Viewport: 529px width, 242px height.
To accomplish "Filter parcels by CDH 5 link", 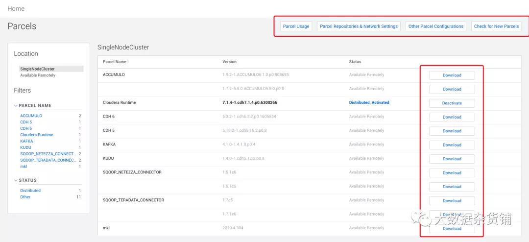I will 26,122.
